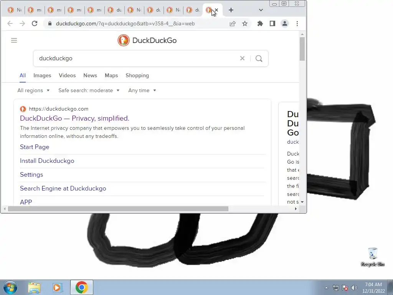393x295 pixels.
Task: Expand the tab search chevron
Action: (x=261, y=10)
